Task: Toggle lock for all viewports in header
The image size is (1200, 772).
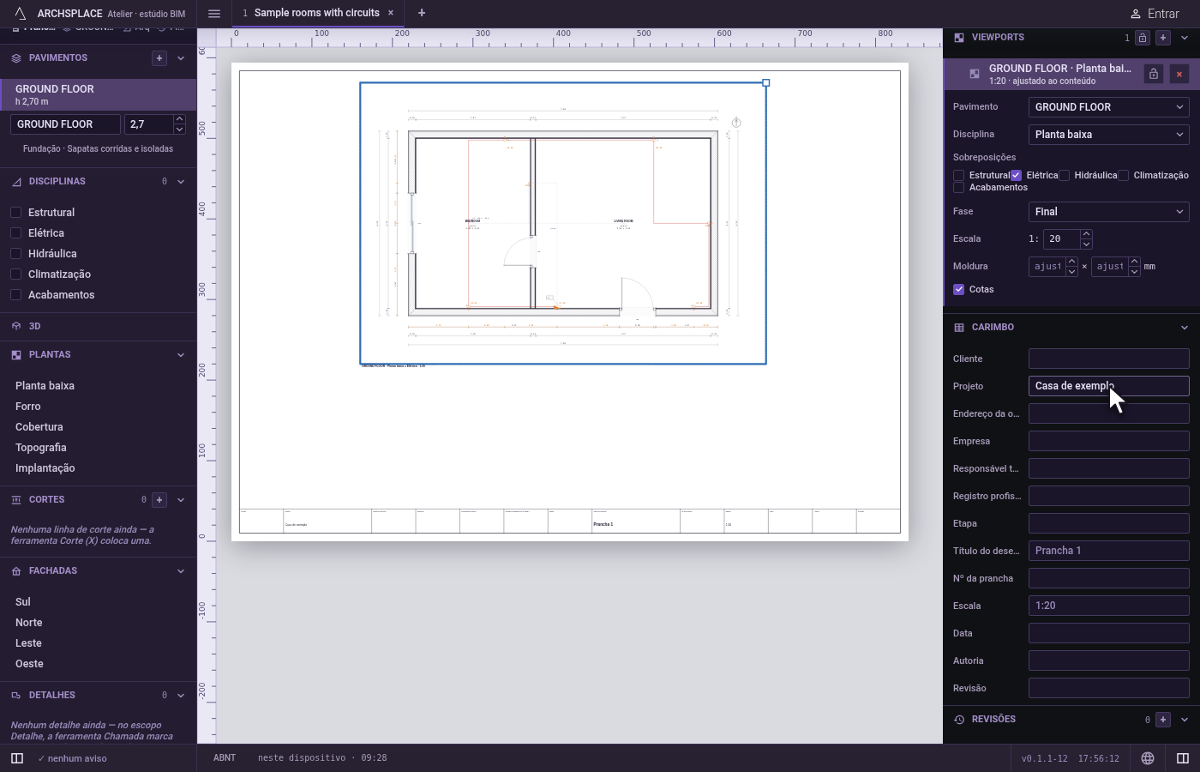Action: click(x=1143, y=38)
